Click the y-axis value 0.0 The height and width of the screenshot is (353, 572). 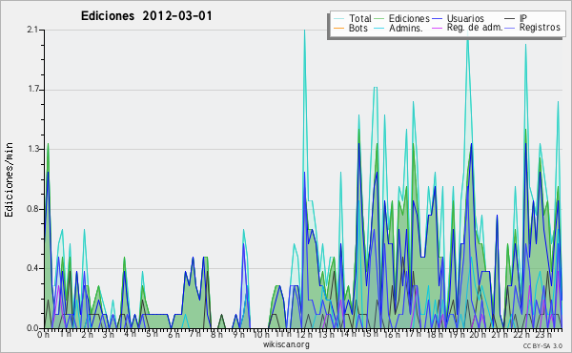32,328
